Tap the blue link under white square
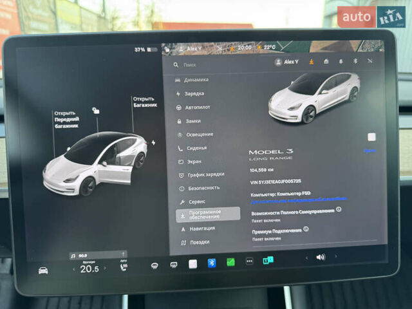This screenshot has height=309, width=412. point(370,151)
